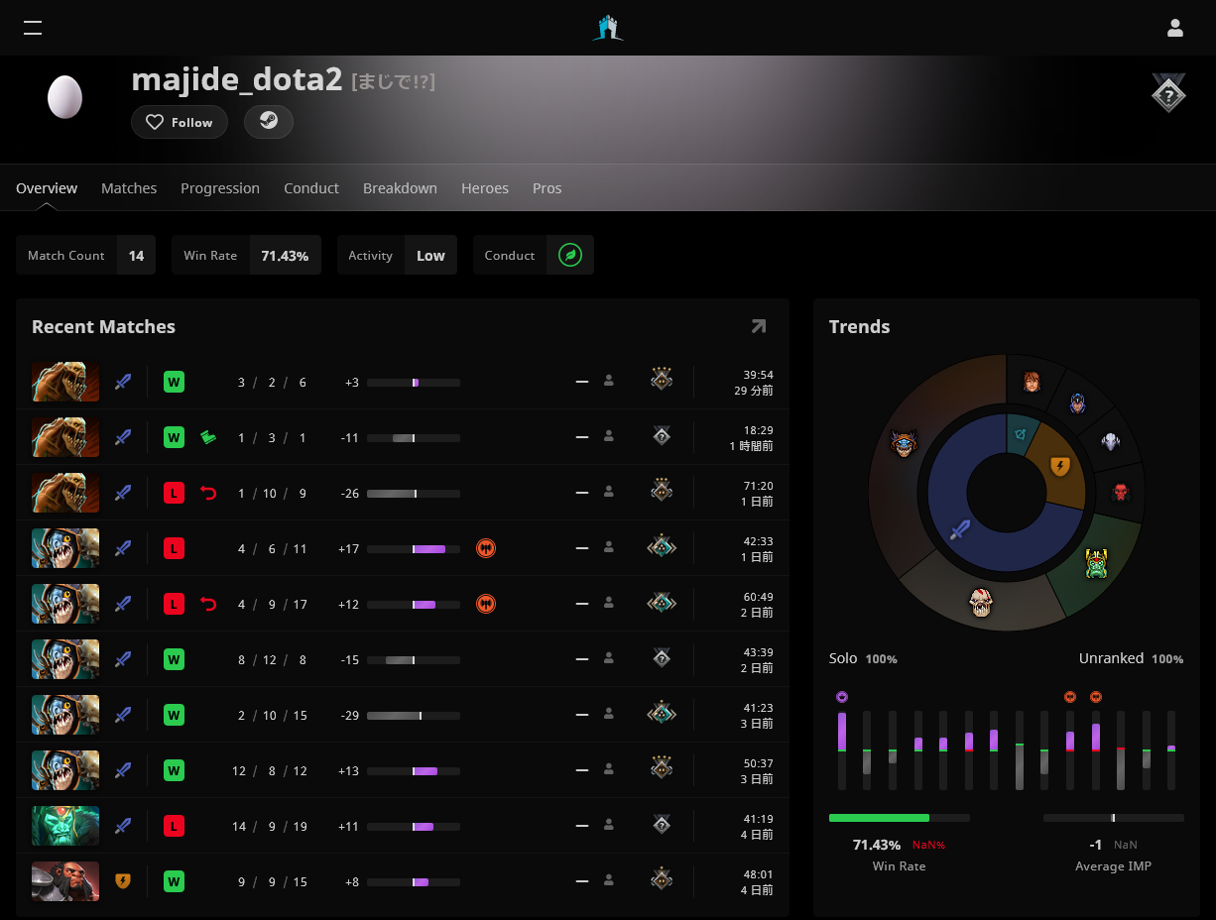Click the skull-faced hero in Trends wheel
Image resolution: width=1216 pixels, height=920 pixels.
tap(980, 601)
